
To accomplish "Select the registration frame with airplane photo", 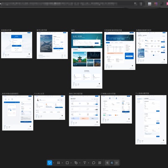I will (52, 45).
